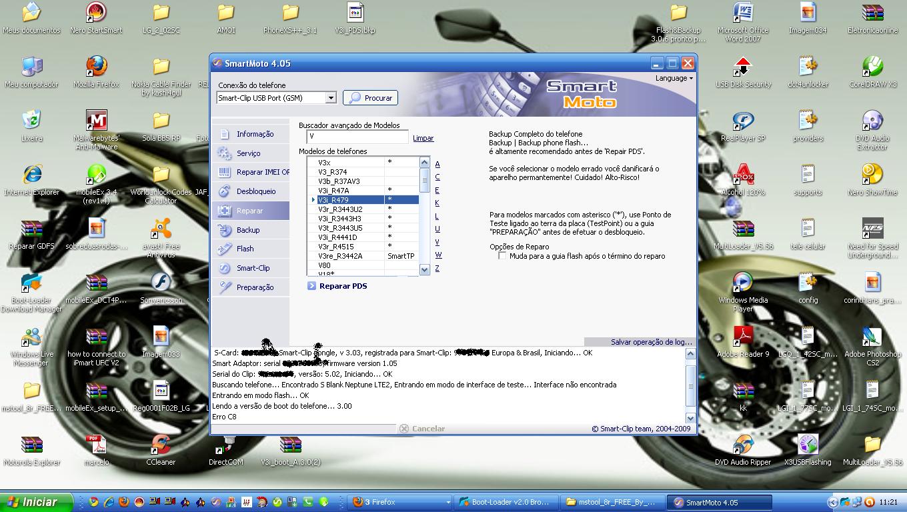The height and width of the screenshot is (512, 907).
Task: Click the Nero StartSmart desktop icon
Action: (97, 19)
